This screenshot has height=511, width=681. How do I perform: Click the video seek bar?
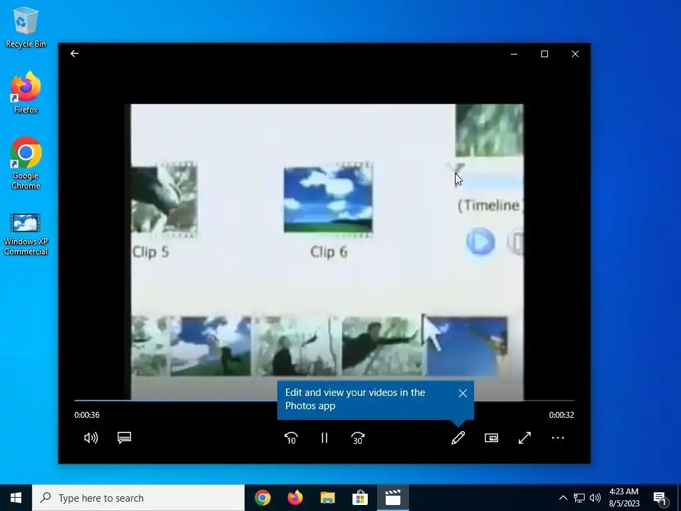coord(325,400)
